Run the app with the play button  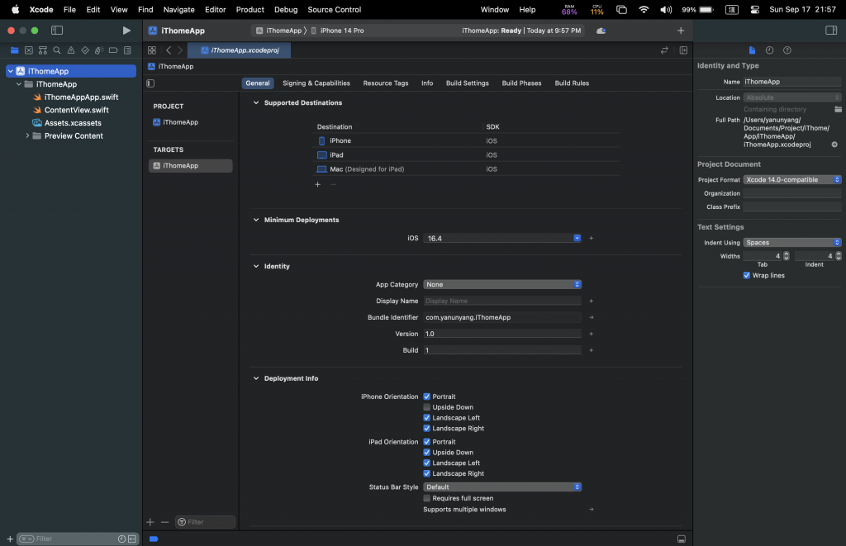click(126, 31)
